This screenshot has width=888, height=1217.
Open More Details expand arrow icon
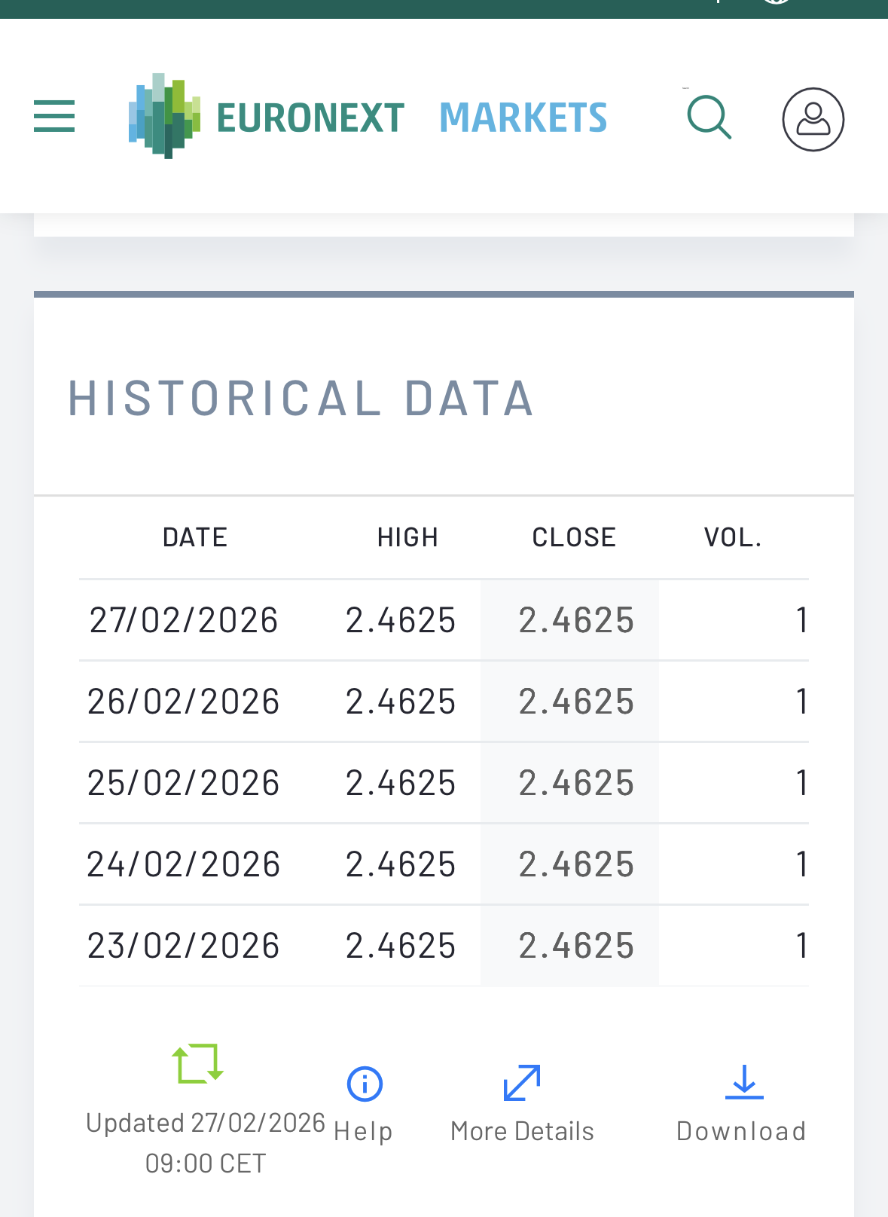(522, 1083)
